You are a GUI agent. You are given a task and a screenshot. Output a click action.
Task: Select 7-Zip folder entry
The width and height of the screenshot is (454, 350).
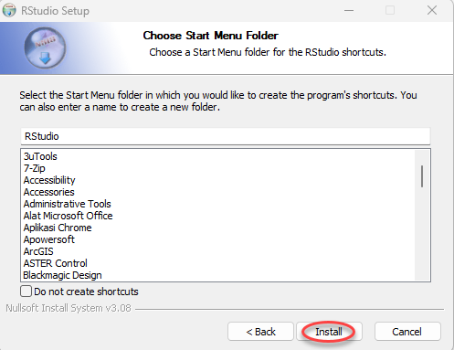point(35,168)
